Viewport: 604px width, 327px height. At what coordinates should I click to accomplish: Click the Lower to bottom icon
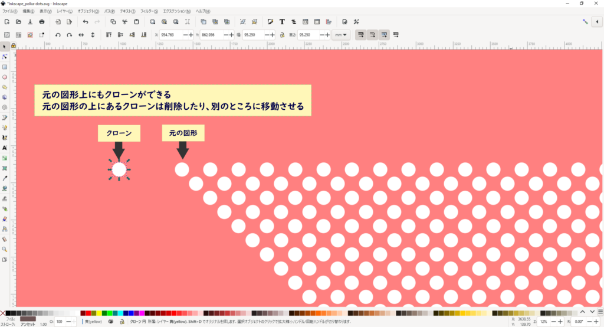(x=144, y=35)
